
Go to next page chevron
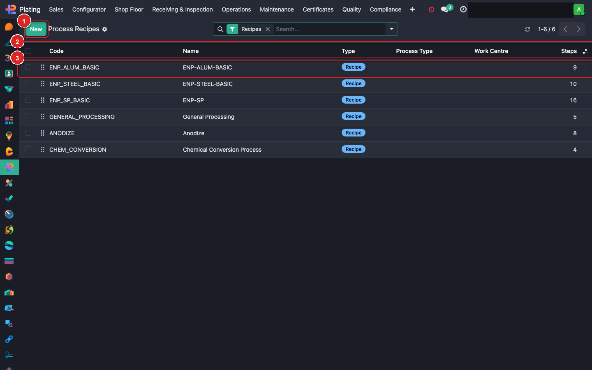[578, 29]
